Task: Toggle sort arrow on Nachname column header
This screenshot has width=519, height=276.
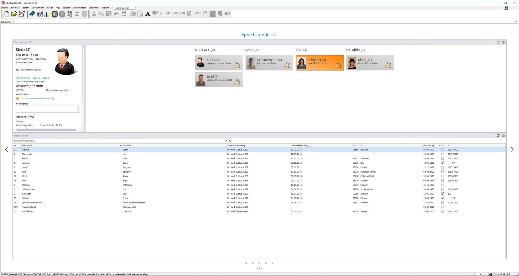Action: pos(120,146)
